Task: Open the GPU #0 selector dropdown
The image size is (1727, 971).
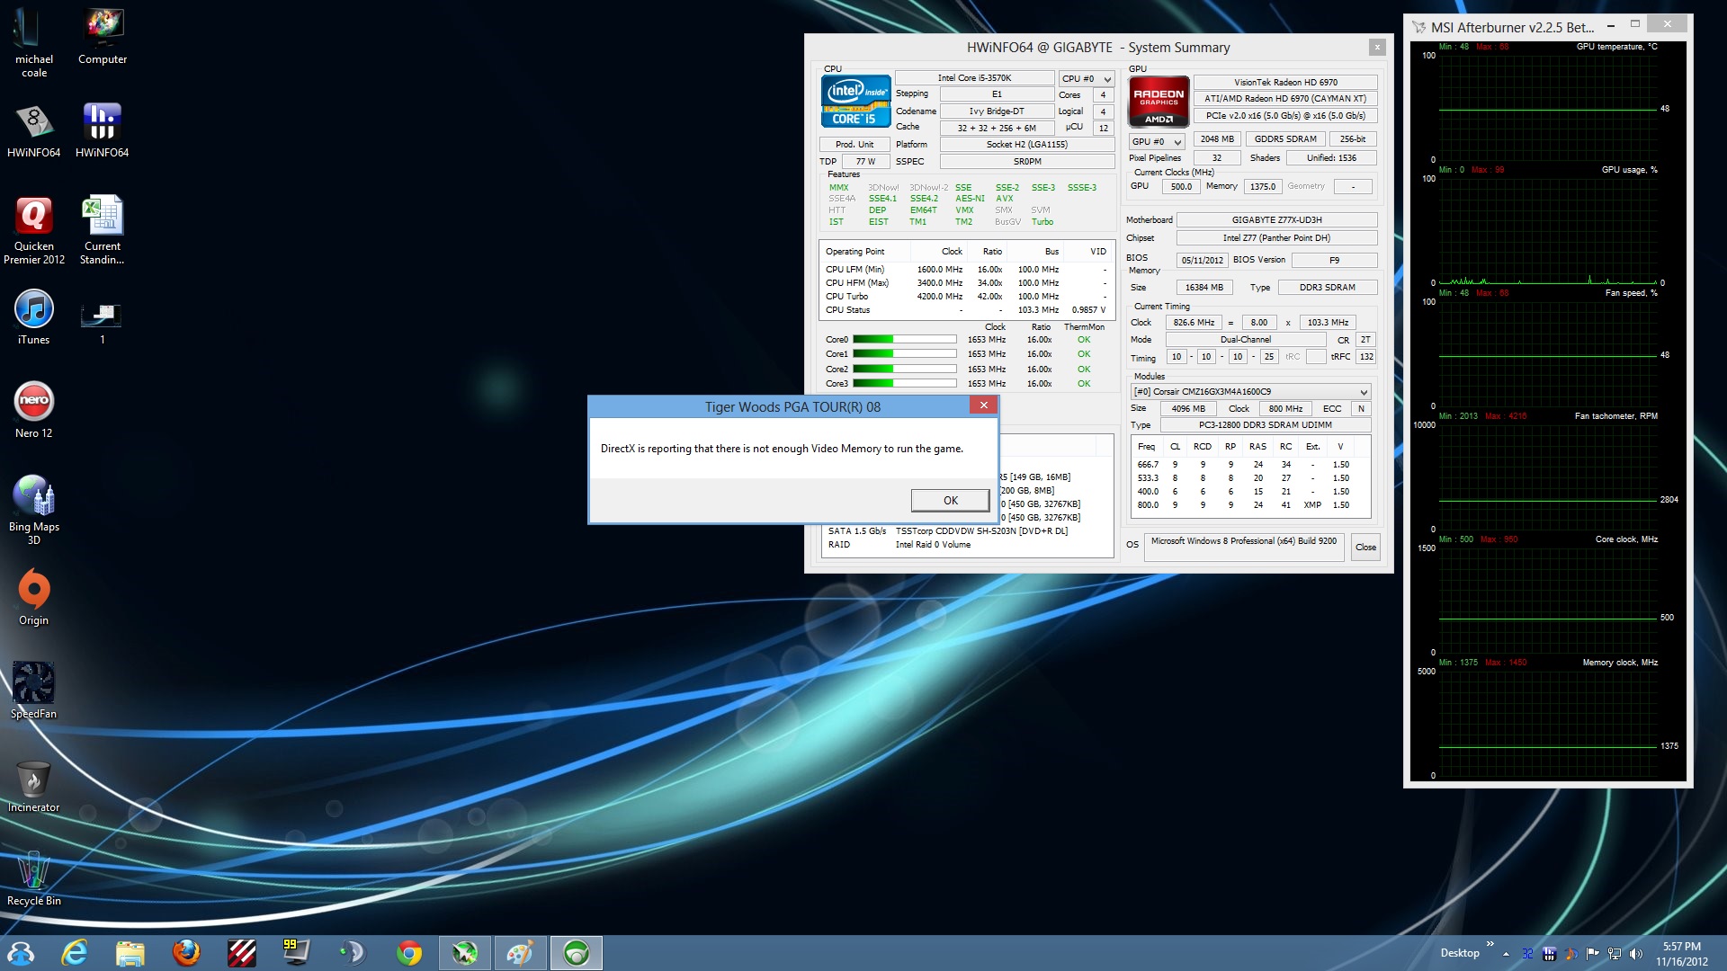Action: [x=1156, y=142]
